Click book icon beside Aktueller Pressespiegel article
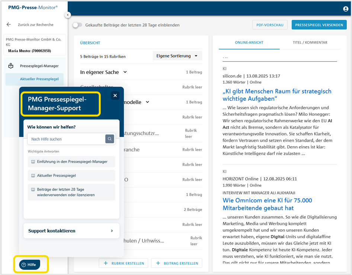Viewport: 352px width, 275px height. point(33,176)
